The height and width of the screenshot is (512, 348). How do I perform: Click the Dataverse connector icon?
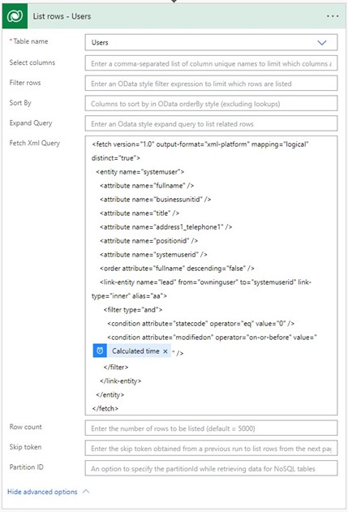pos(15,16)
